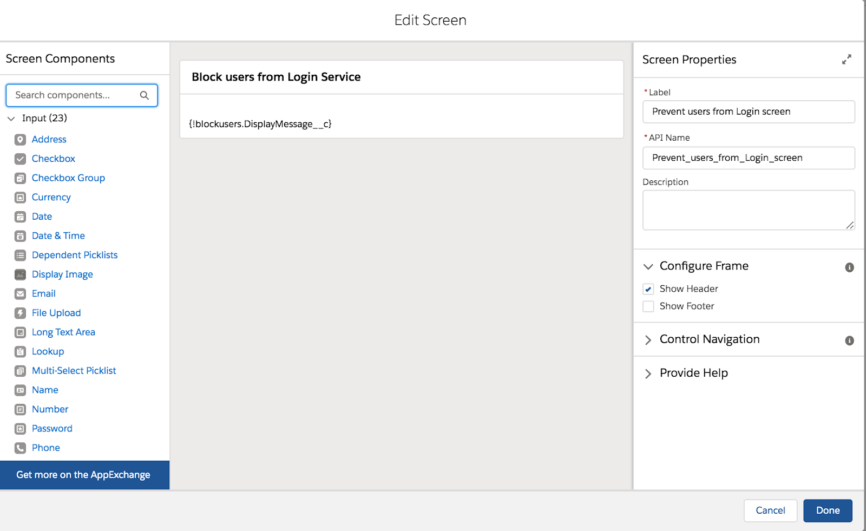Click the Date & Time component icon
This screenshot has width=866, height=531.
(20, 236)
